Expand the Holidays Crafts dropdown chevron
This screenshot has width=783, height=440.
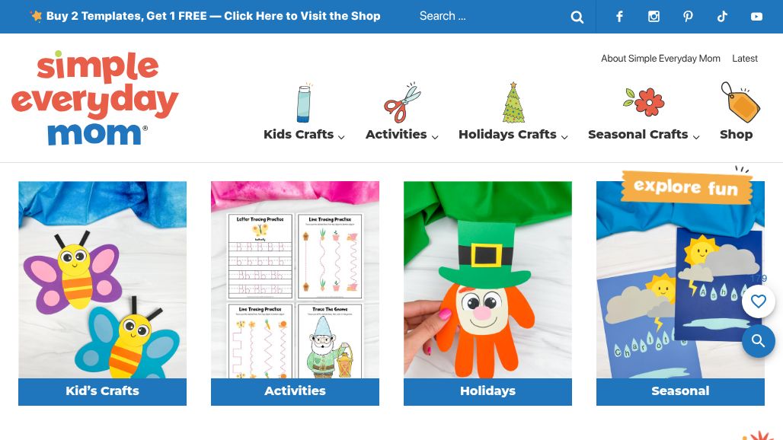[564, 137]
